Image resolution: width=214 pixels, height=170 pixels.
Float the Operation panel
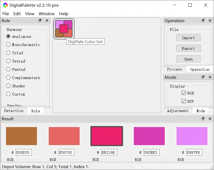[x=203, y=20]
